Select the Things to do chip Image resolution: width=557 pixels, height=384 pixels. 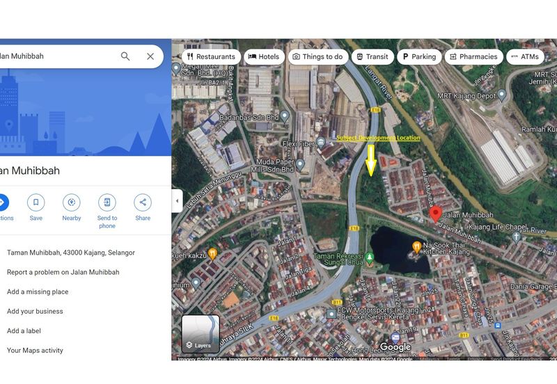click(317, 57)
